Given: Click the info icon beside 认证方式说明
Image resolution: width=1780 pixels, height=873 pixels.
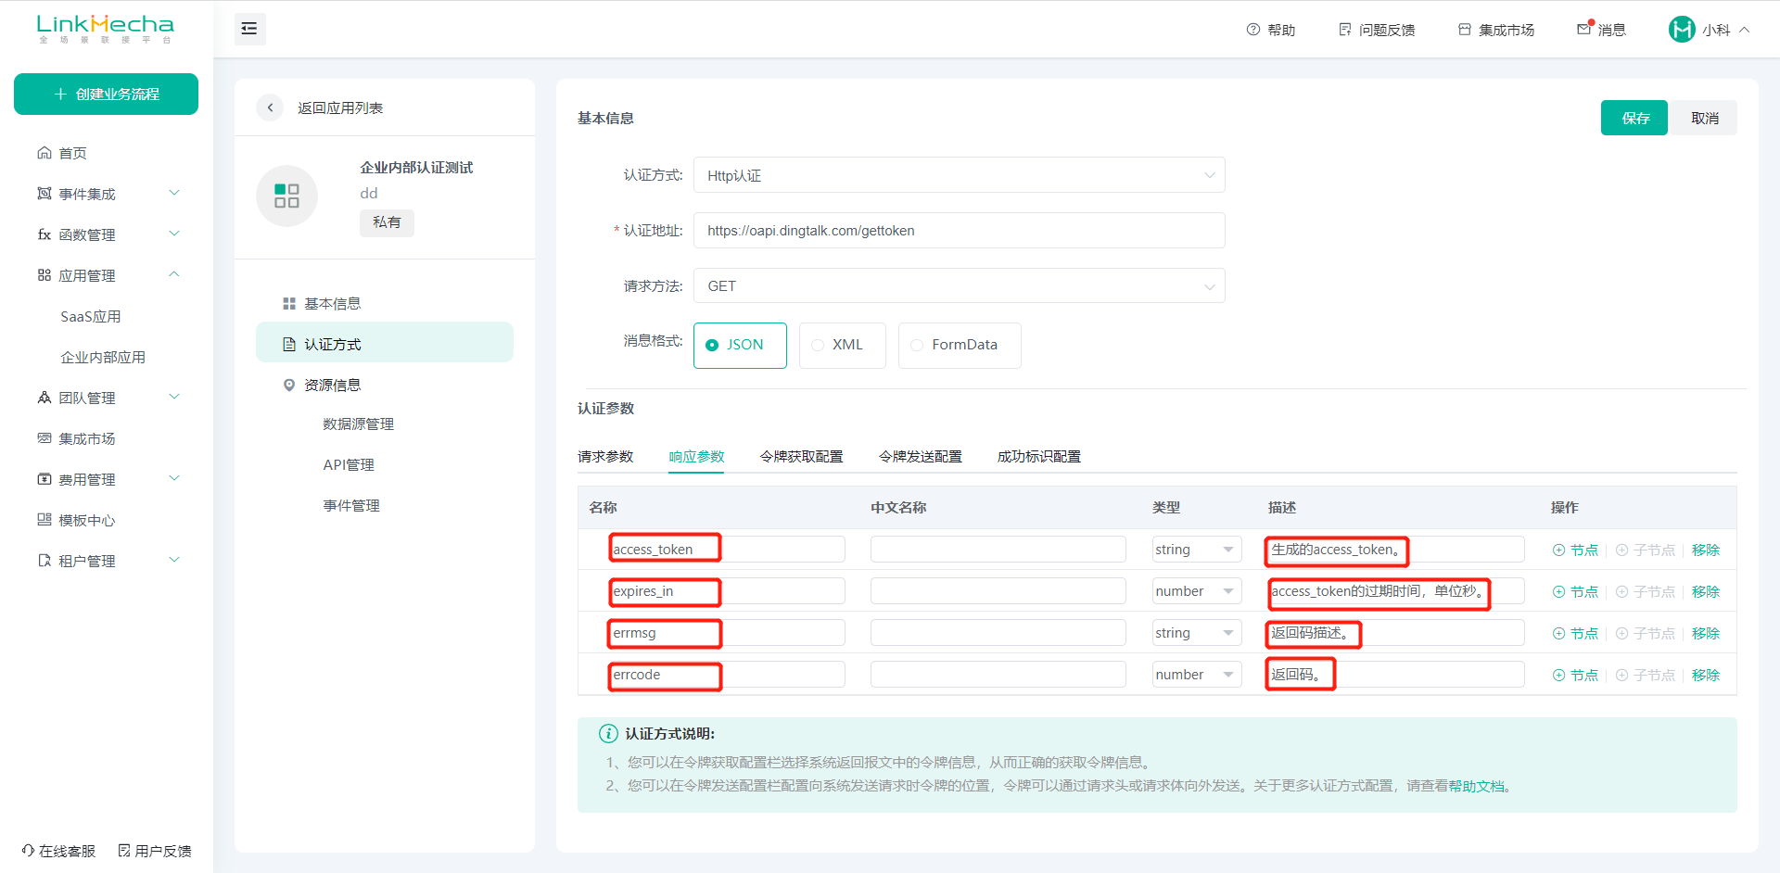Looking at the screenshot, I should point(608,734).
